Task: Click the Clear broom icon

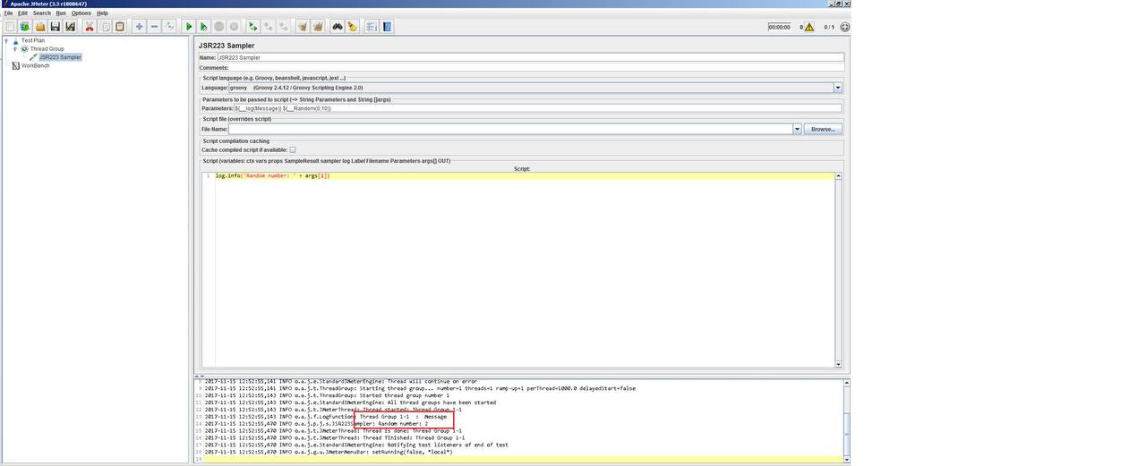Action: (303, 27)
